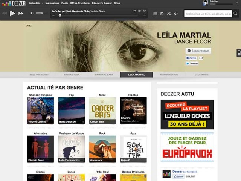
Task: Open the Leila Pinheiro album cover
Action: 72,149
